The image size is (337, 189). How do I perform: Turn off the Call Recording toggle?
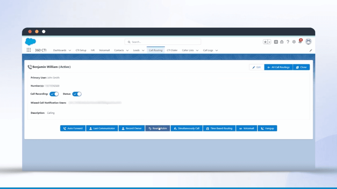coord(54,94)
